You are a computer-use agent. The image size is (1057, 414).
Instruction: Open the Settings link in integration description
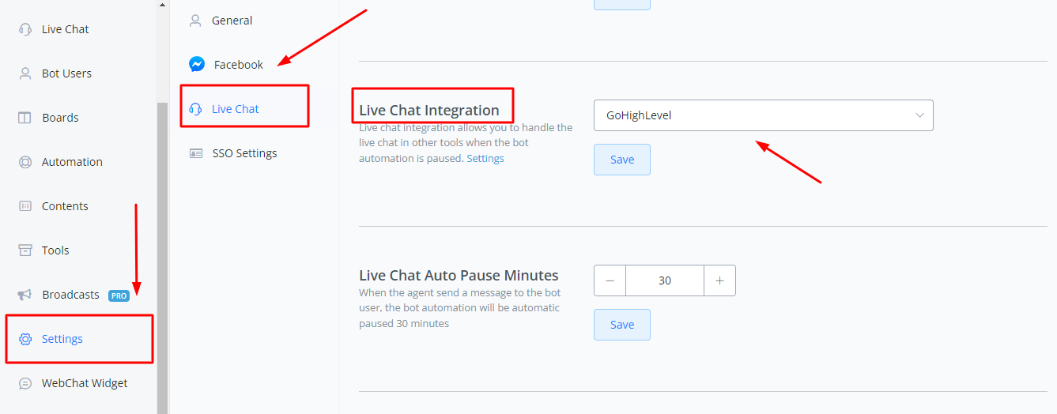(x=485, y=158)
